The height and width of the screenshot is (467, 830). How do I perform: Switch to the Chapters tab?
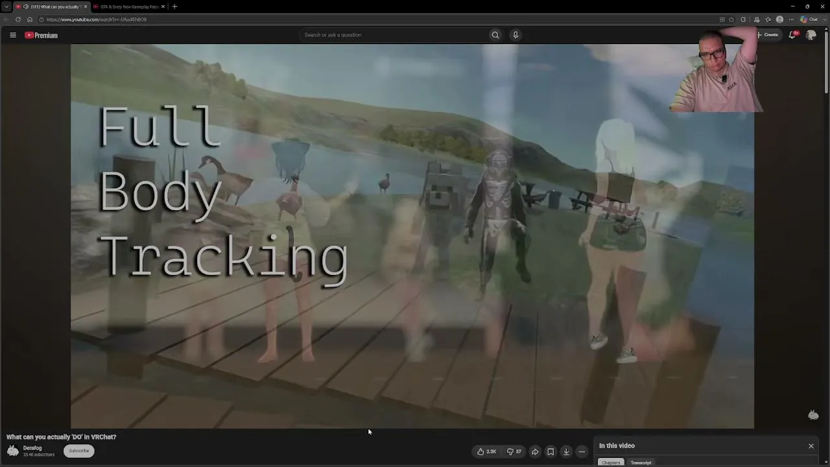(611, 462)
